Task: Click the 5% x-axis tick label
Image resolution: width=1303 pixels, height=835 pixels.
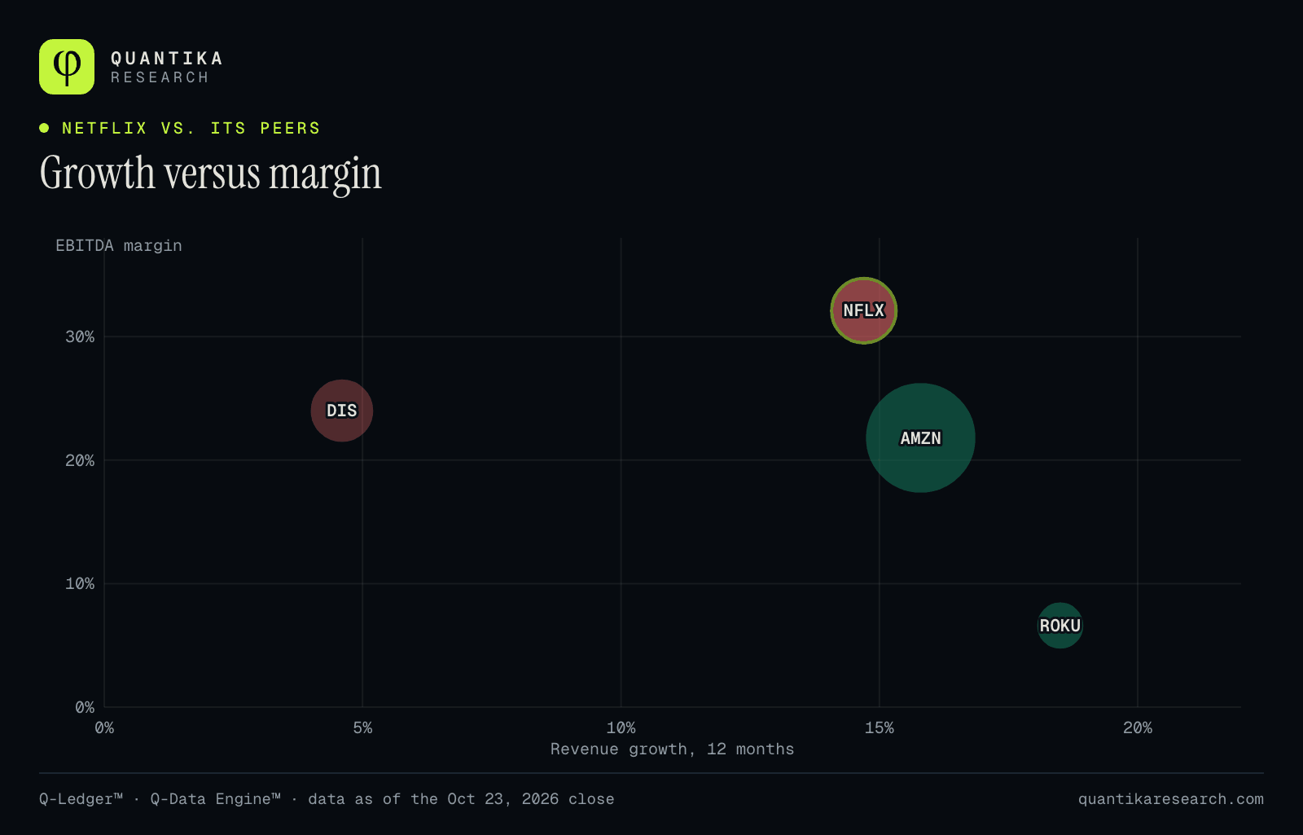Action: coord(362,727)
